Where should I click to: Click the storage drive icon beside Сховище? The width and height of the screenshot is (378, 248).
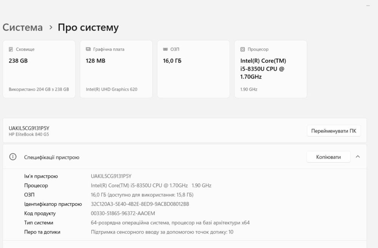(x=11, y=49)
